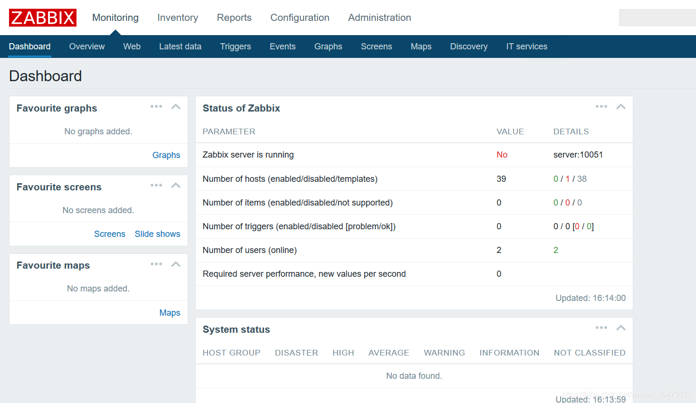Go to the Overview submenu tab
This screenshot has height=403, width=696.
click(87, 47)
